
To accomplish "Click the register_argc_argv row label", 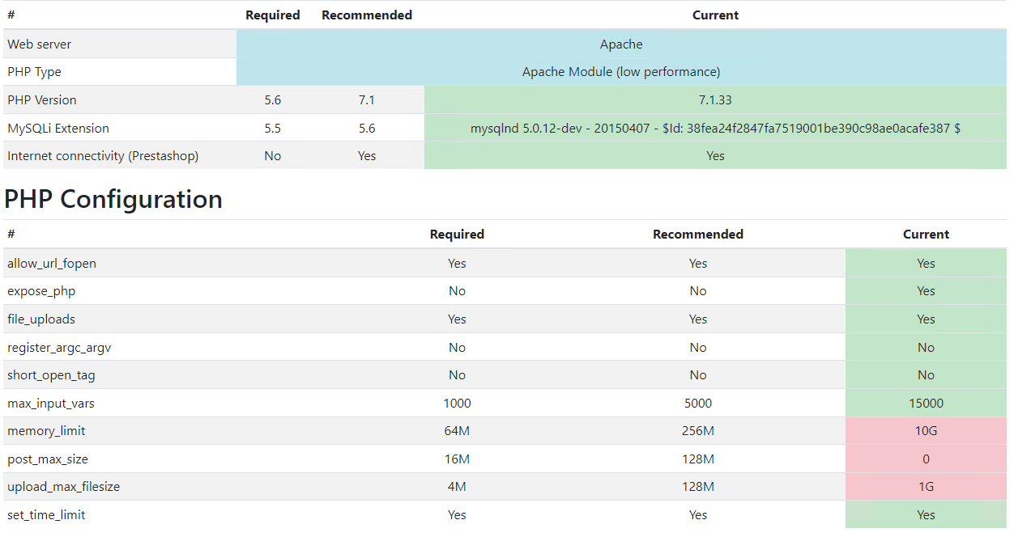I will point(59,348).
